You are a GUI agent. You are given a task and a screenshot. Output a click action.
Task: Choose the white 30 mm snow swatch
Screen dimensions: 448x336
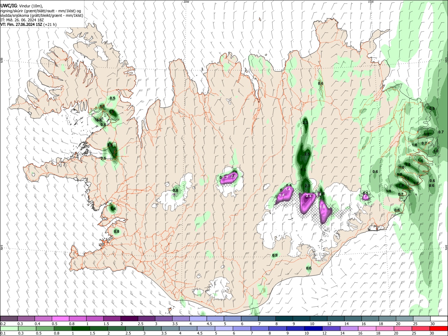coord(439,318)
